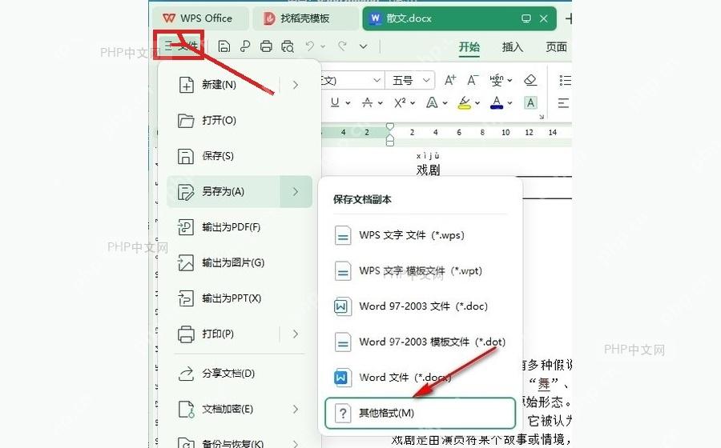Switch to the 页面 ribbon tab

[556, 47]
